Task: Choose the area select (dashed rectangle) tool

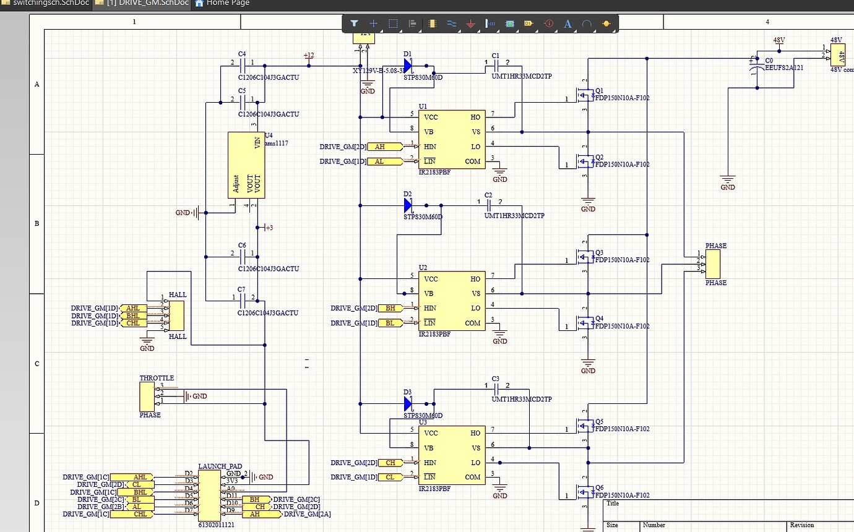Action: (x=392, y=24)
